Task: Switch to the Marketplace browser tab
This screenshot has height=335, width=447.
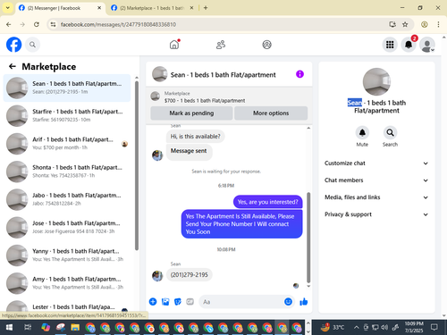Action: (x=152, y=8)
